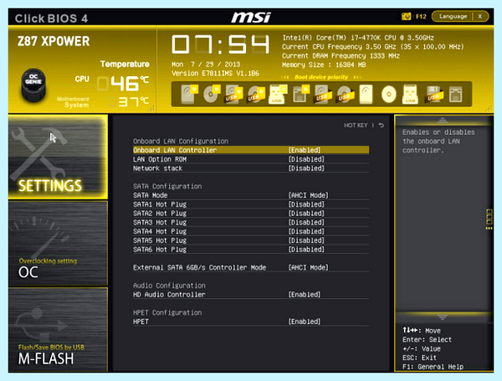Select the SATA3 Hot Plug row label
The height and width of the screenshot is (381, 502).
click(160, 223)
